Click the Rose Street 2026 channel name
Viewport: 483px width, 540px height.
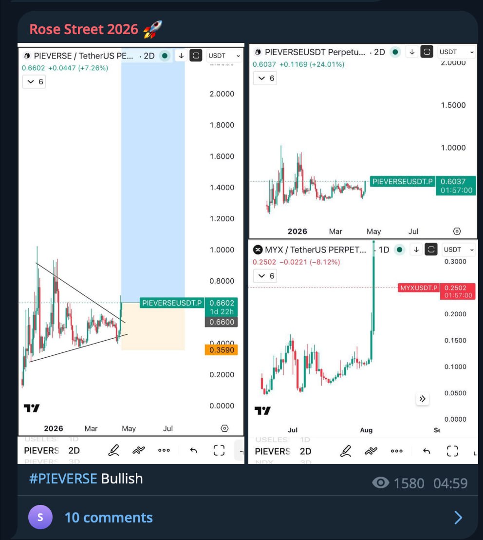coord(84,29)
